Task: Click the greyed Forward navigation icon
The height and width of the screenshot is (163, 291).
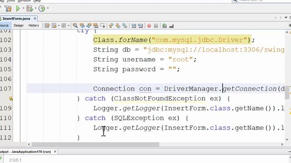Action: [x=64, y=25]
